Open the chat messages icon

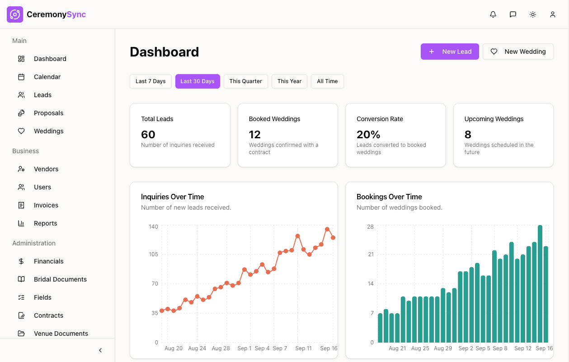point(513,14)
